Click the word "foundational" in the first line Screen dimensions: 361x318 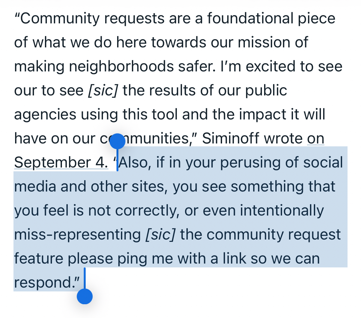pos(250,19)
